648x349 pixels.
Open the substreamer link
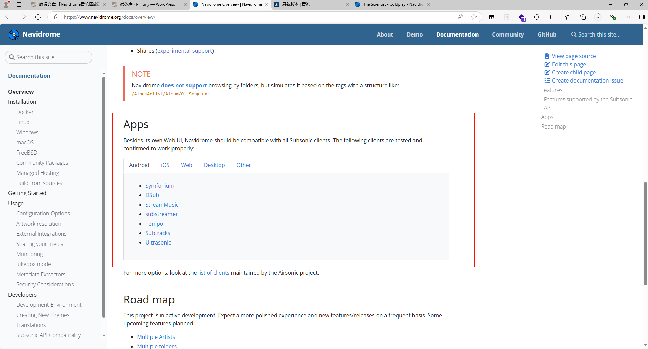[x=161, y=214]
